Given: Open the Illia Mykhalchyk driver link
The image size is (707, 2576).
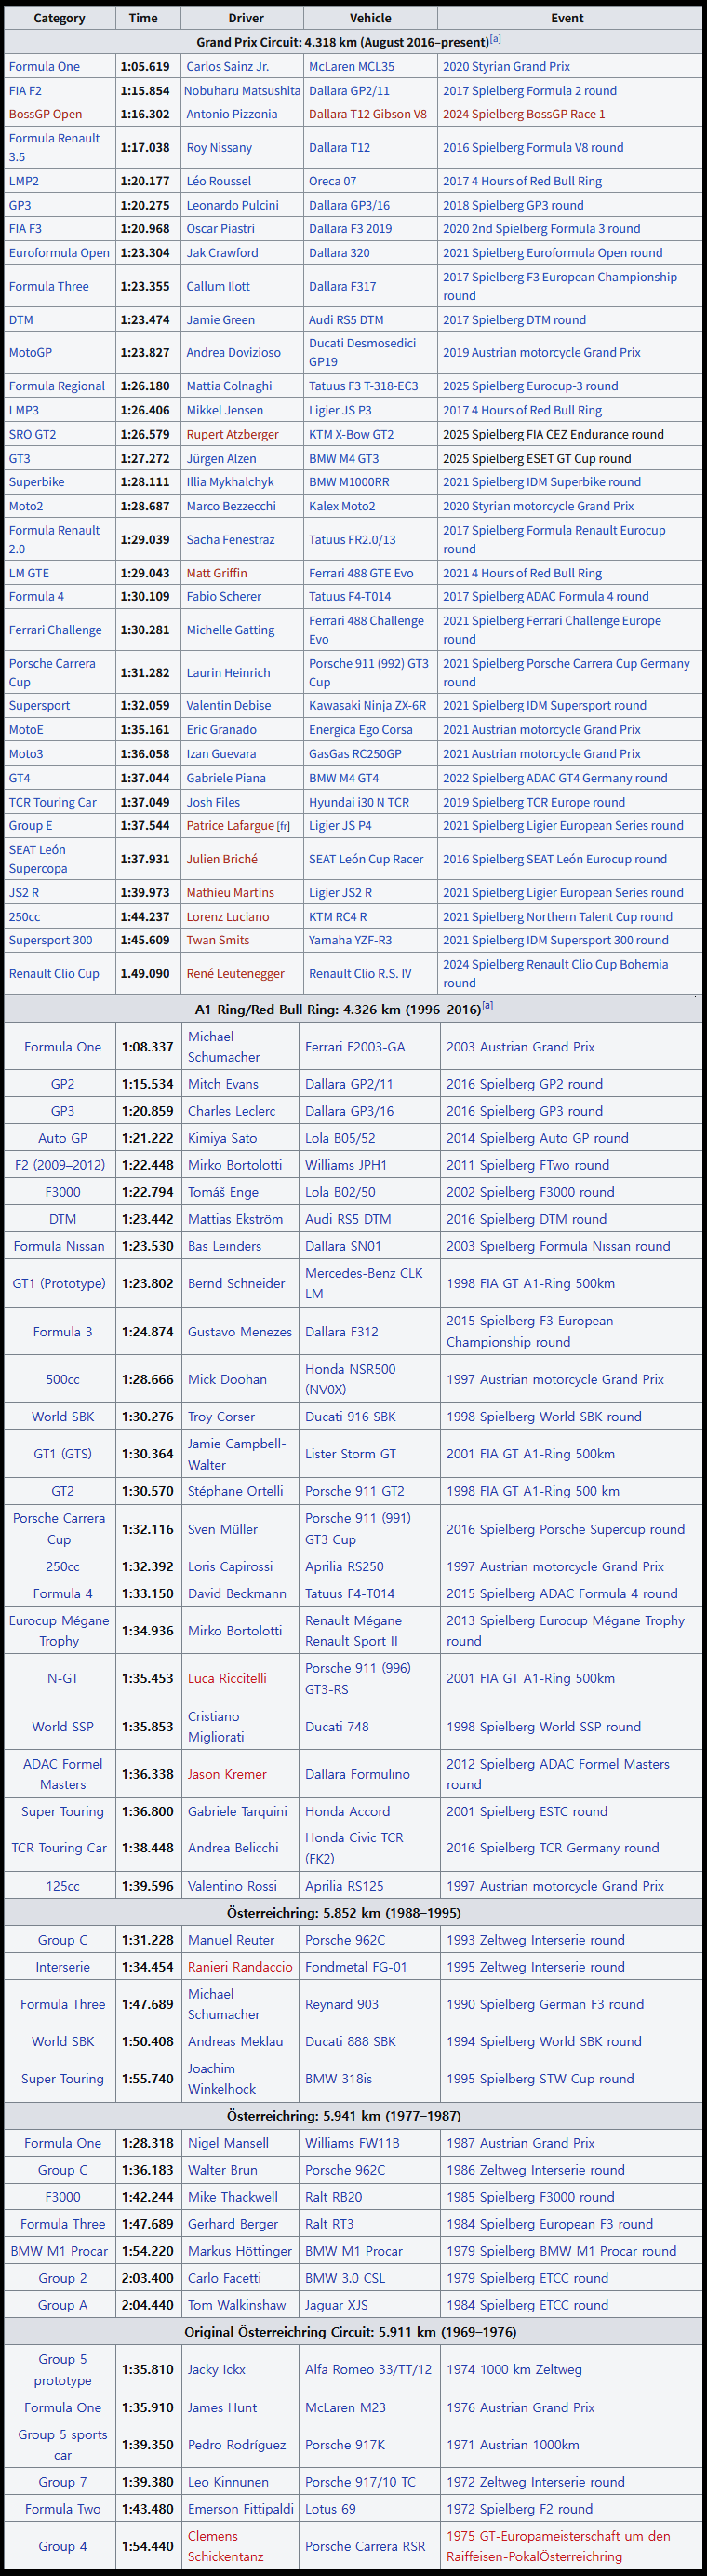Looking at the screenshot, I should [x=230, y=483].
